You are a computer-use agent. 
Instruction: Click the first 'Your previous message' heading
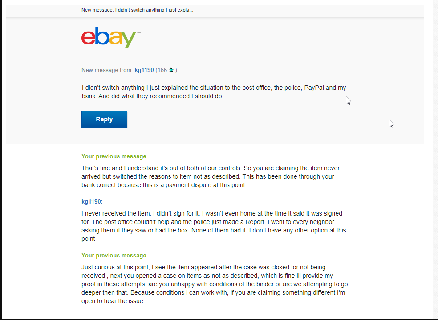[114, 156]
